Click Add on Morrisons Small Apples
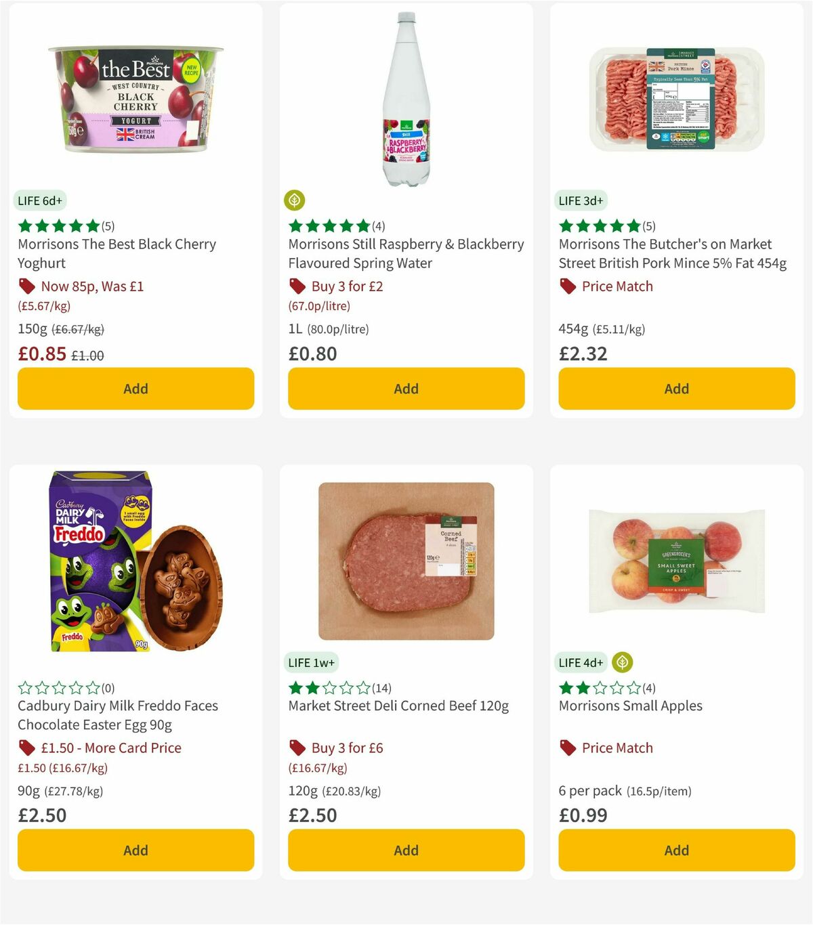813x925 pixels. click(x=676, y=851)
